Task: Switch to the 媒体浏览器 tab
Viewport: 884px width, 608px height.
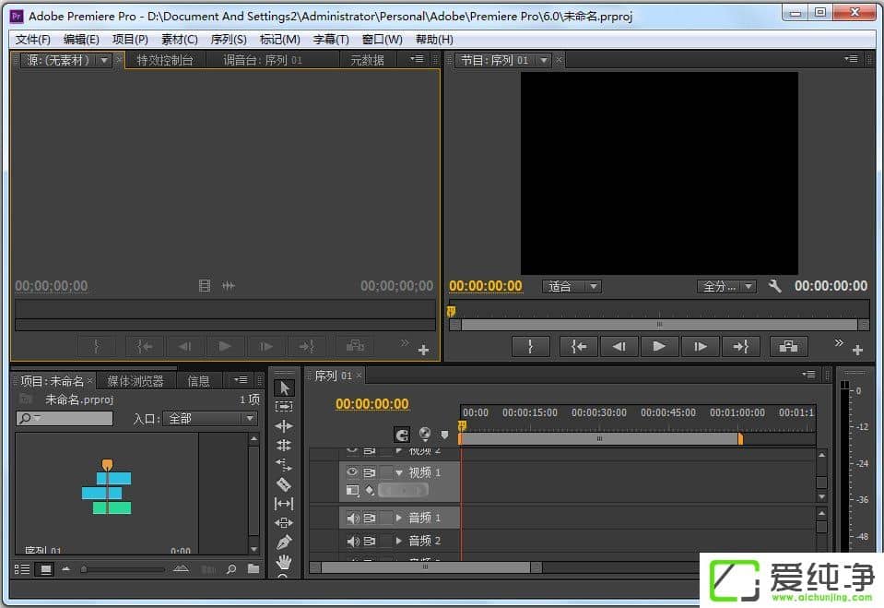Action: (x=136, y=381)
